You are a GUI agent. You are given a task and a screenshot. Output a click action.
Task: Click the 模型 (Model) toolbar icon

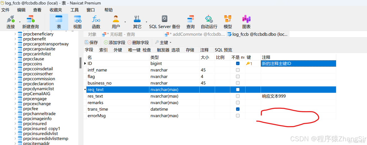228,19
